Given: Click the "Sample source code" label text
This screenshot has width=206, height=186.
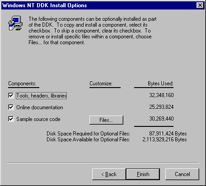Looking at the screenshot, I should (38, 119).
